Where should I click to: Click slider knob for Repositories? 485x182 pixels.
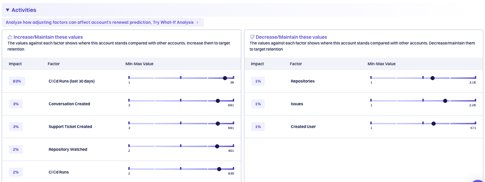[433, 78]
